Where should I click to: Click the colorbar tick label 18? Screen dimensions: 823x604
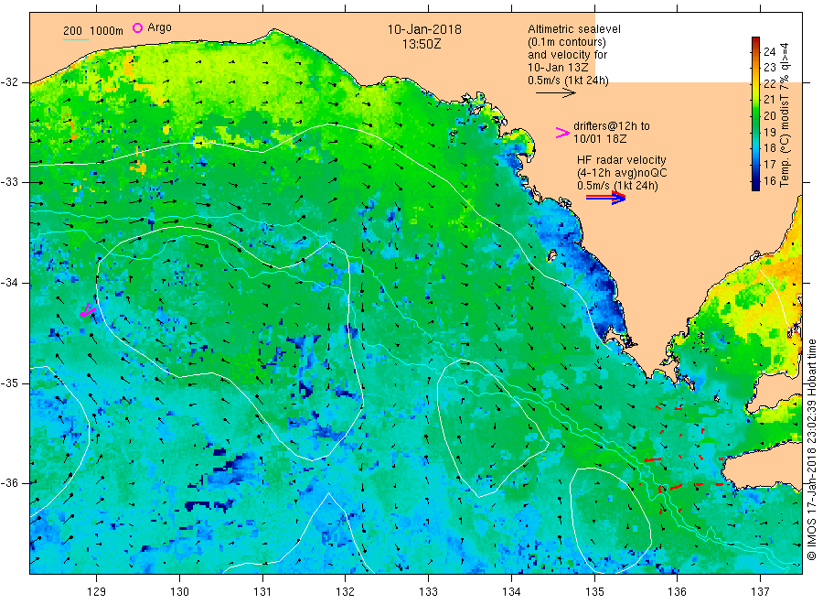tap(769, 148)
